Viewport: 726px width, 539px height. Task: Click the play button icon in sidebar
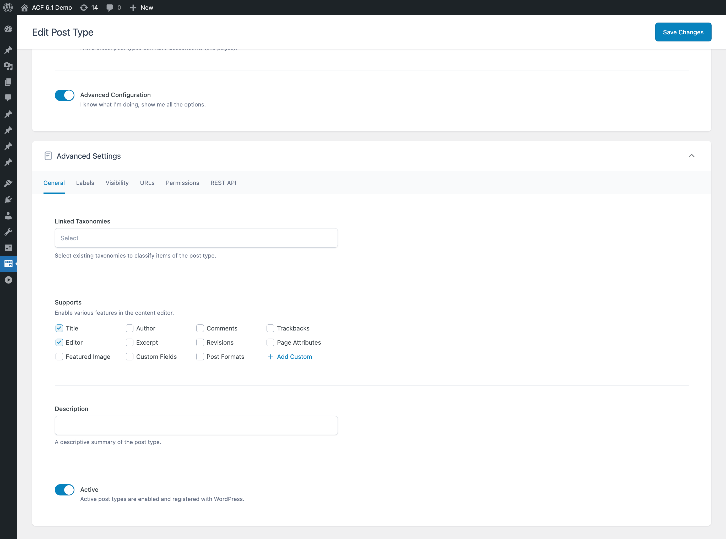click(x=8, y=280)
